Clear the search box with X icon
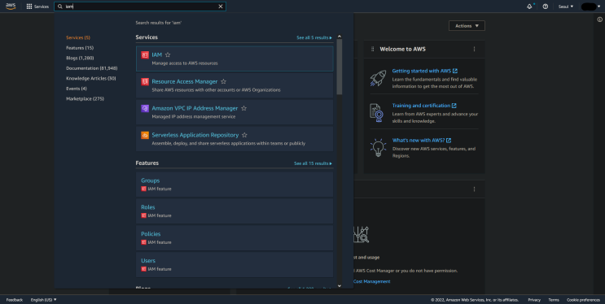The width and height of the screenshot is (605, 304). [221, 7]
